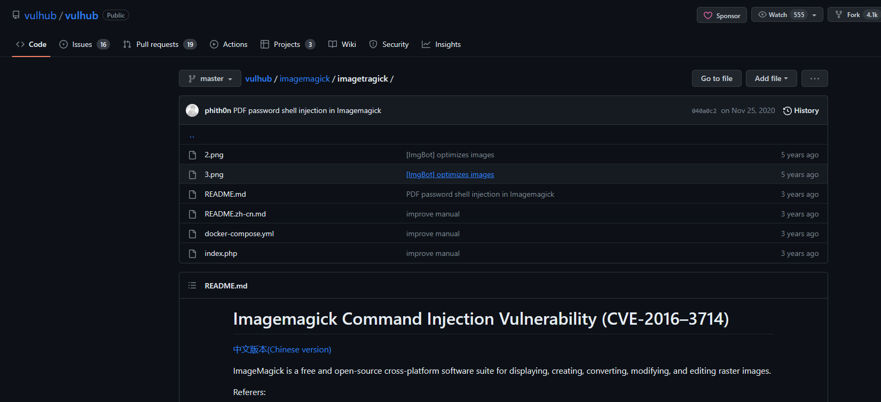This screenshot has width=881, height=402.
Task: Open the README table of contents icon
Action: coord(192,286)
